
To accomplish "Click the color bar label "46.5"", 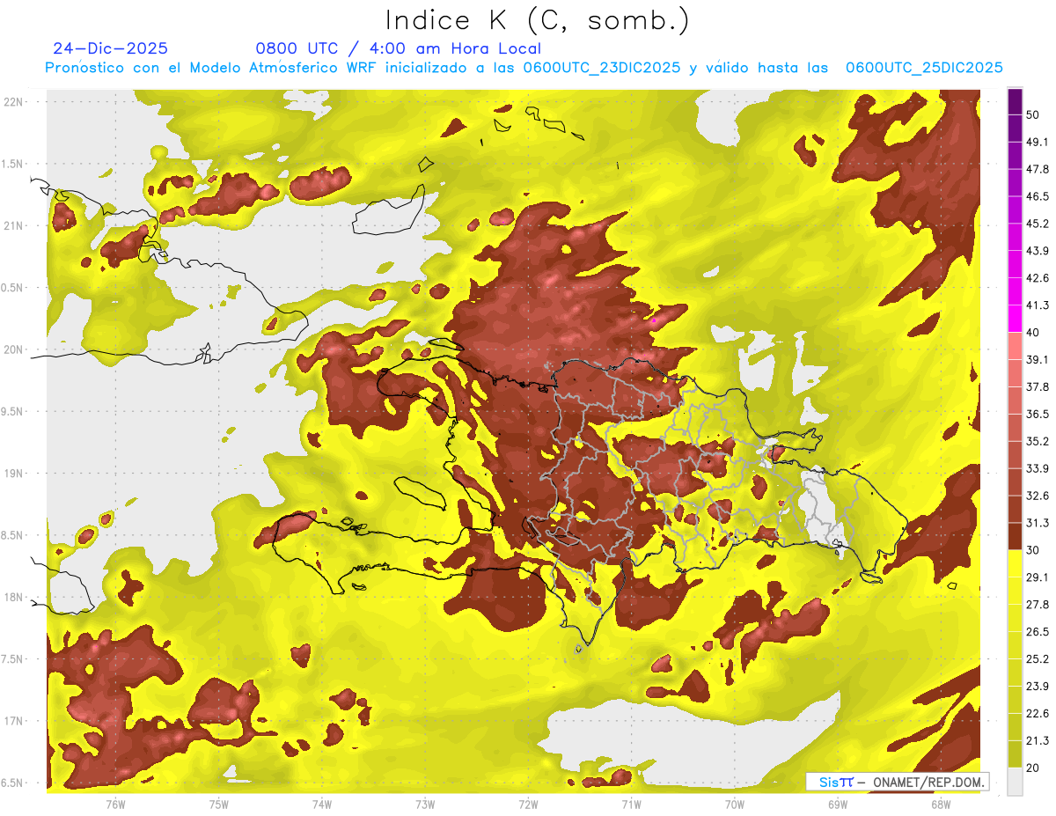I will click(x=1038, y=196).
